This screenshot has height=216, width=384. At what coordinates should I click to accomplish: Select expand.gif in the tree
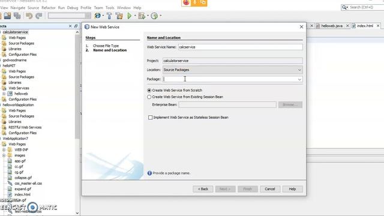click(x=23, y=189)
